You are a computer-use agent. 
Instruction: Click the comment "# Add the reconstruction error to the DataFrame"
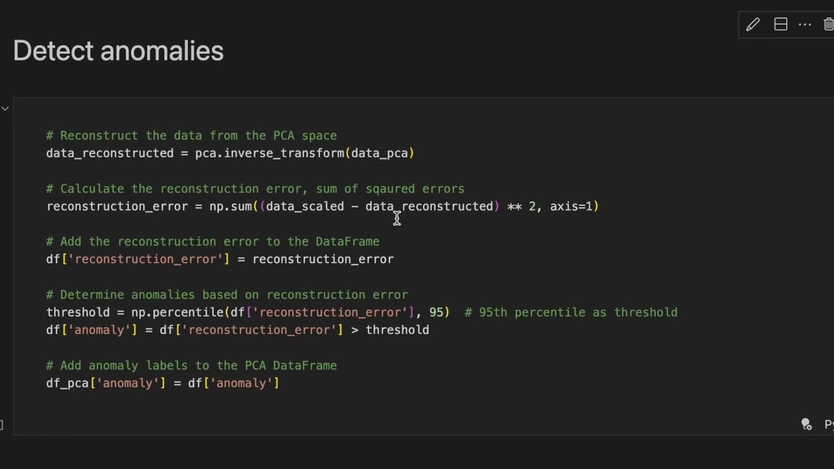[213, 242]
